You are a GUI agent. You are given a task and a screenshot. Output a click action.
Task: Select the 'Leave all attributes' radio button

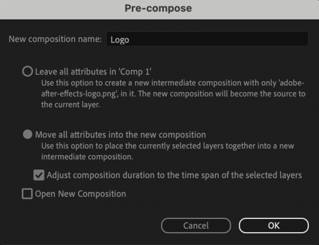click(27, 71)
